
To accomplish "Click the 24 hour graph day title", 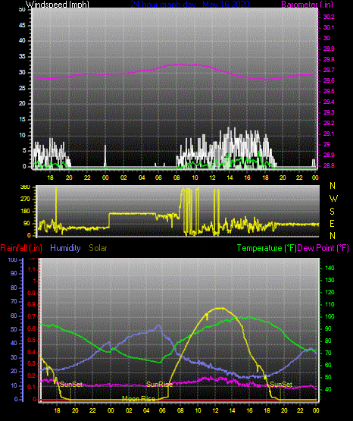I will (x=190, y=4).
